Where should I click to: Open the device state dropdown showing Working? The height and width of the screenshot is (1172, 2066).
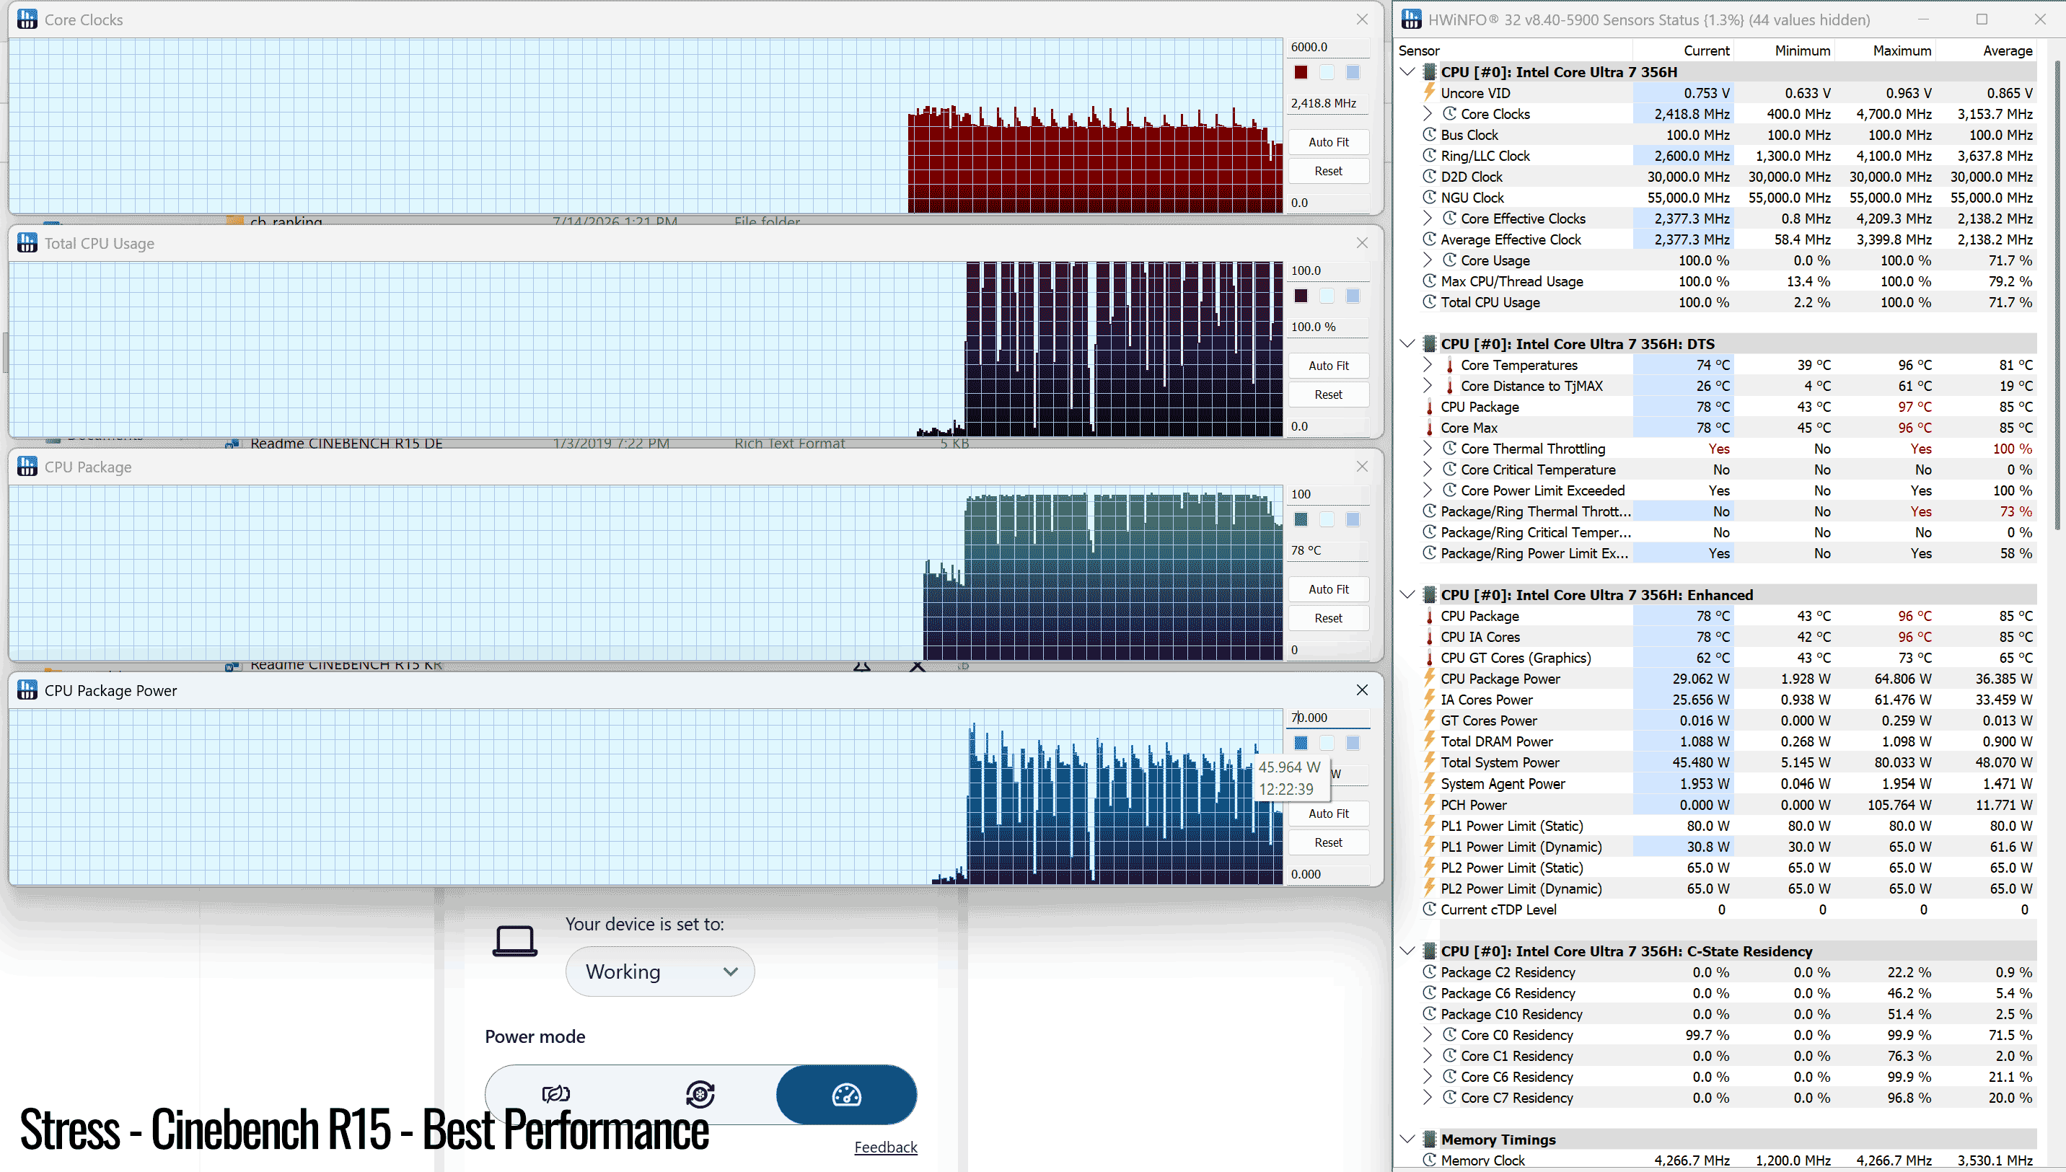pyautogui.click(x=660, y=971)
